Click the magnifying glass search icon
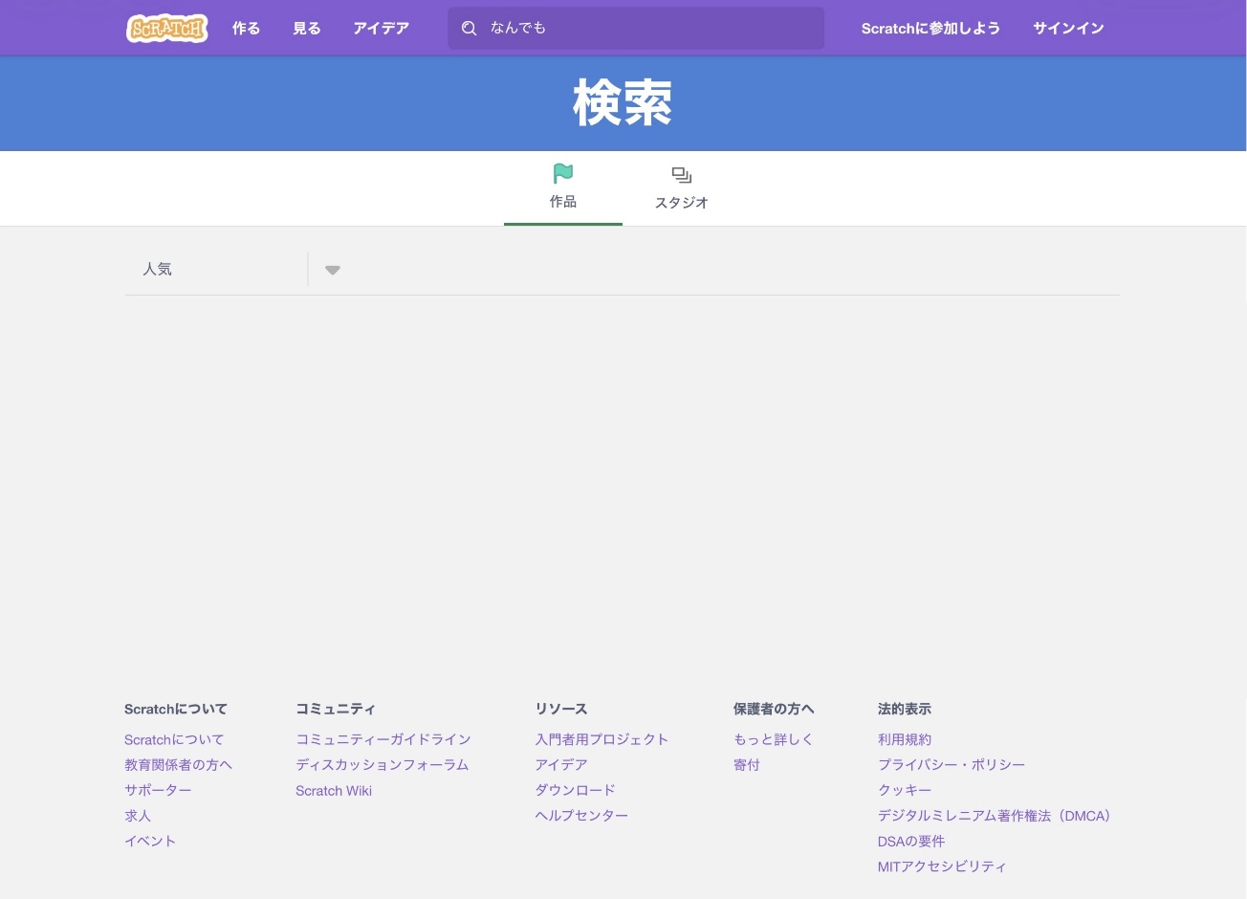This screenshot has height=899, width=1247. 469,29
